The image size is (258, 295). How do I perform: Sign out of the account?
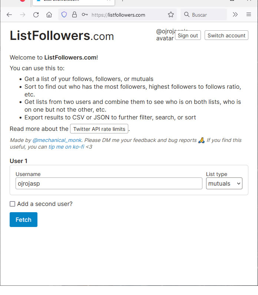click(188, 35)
